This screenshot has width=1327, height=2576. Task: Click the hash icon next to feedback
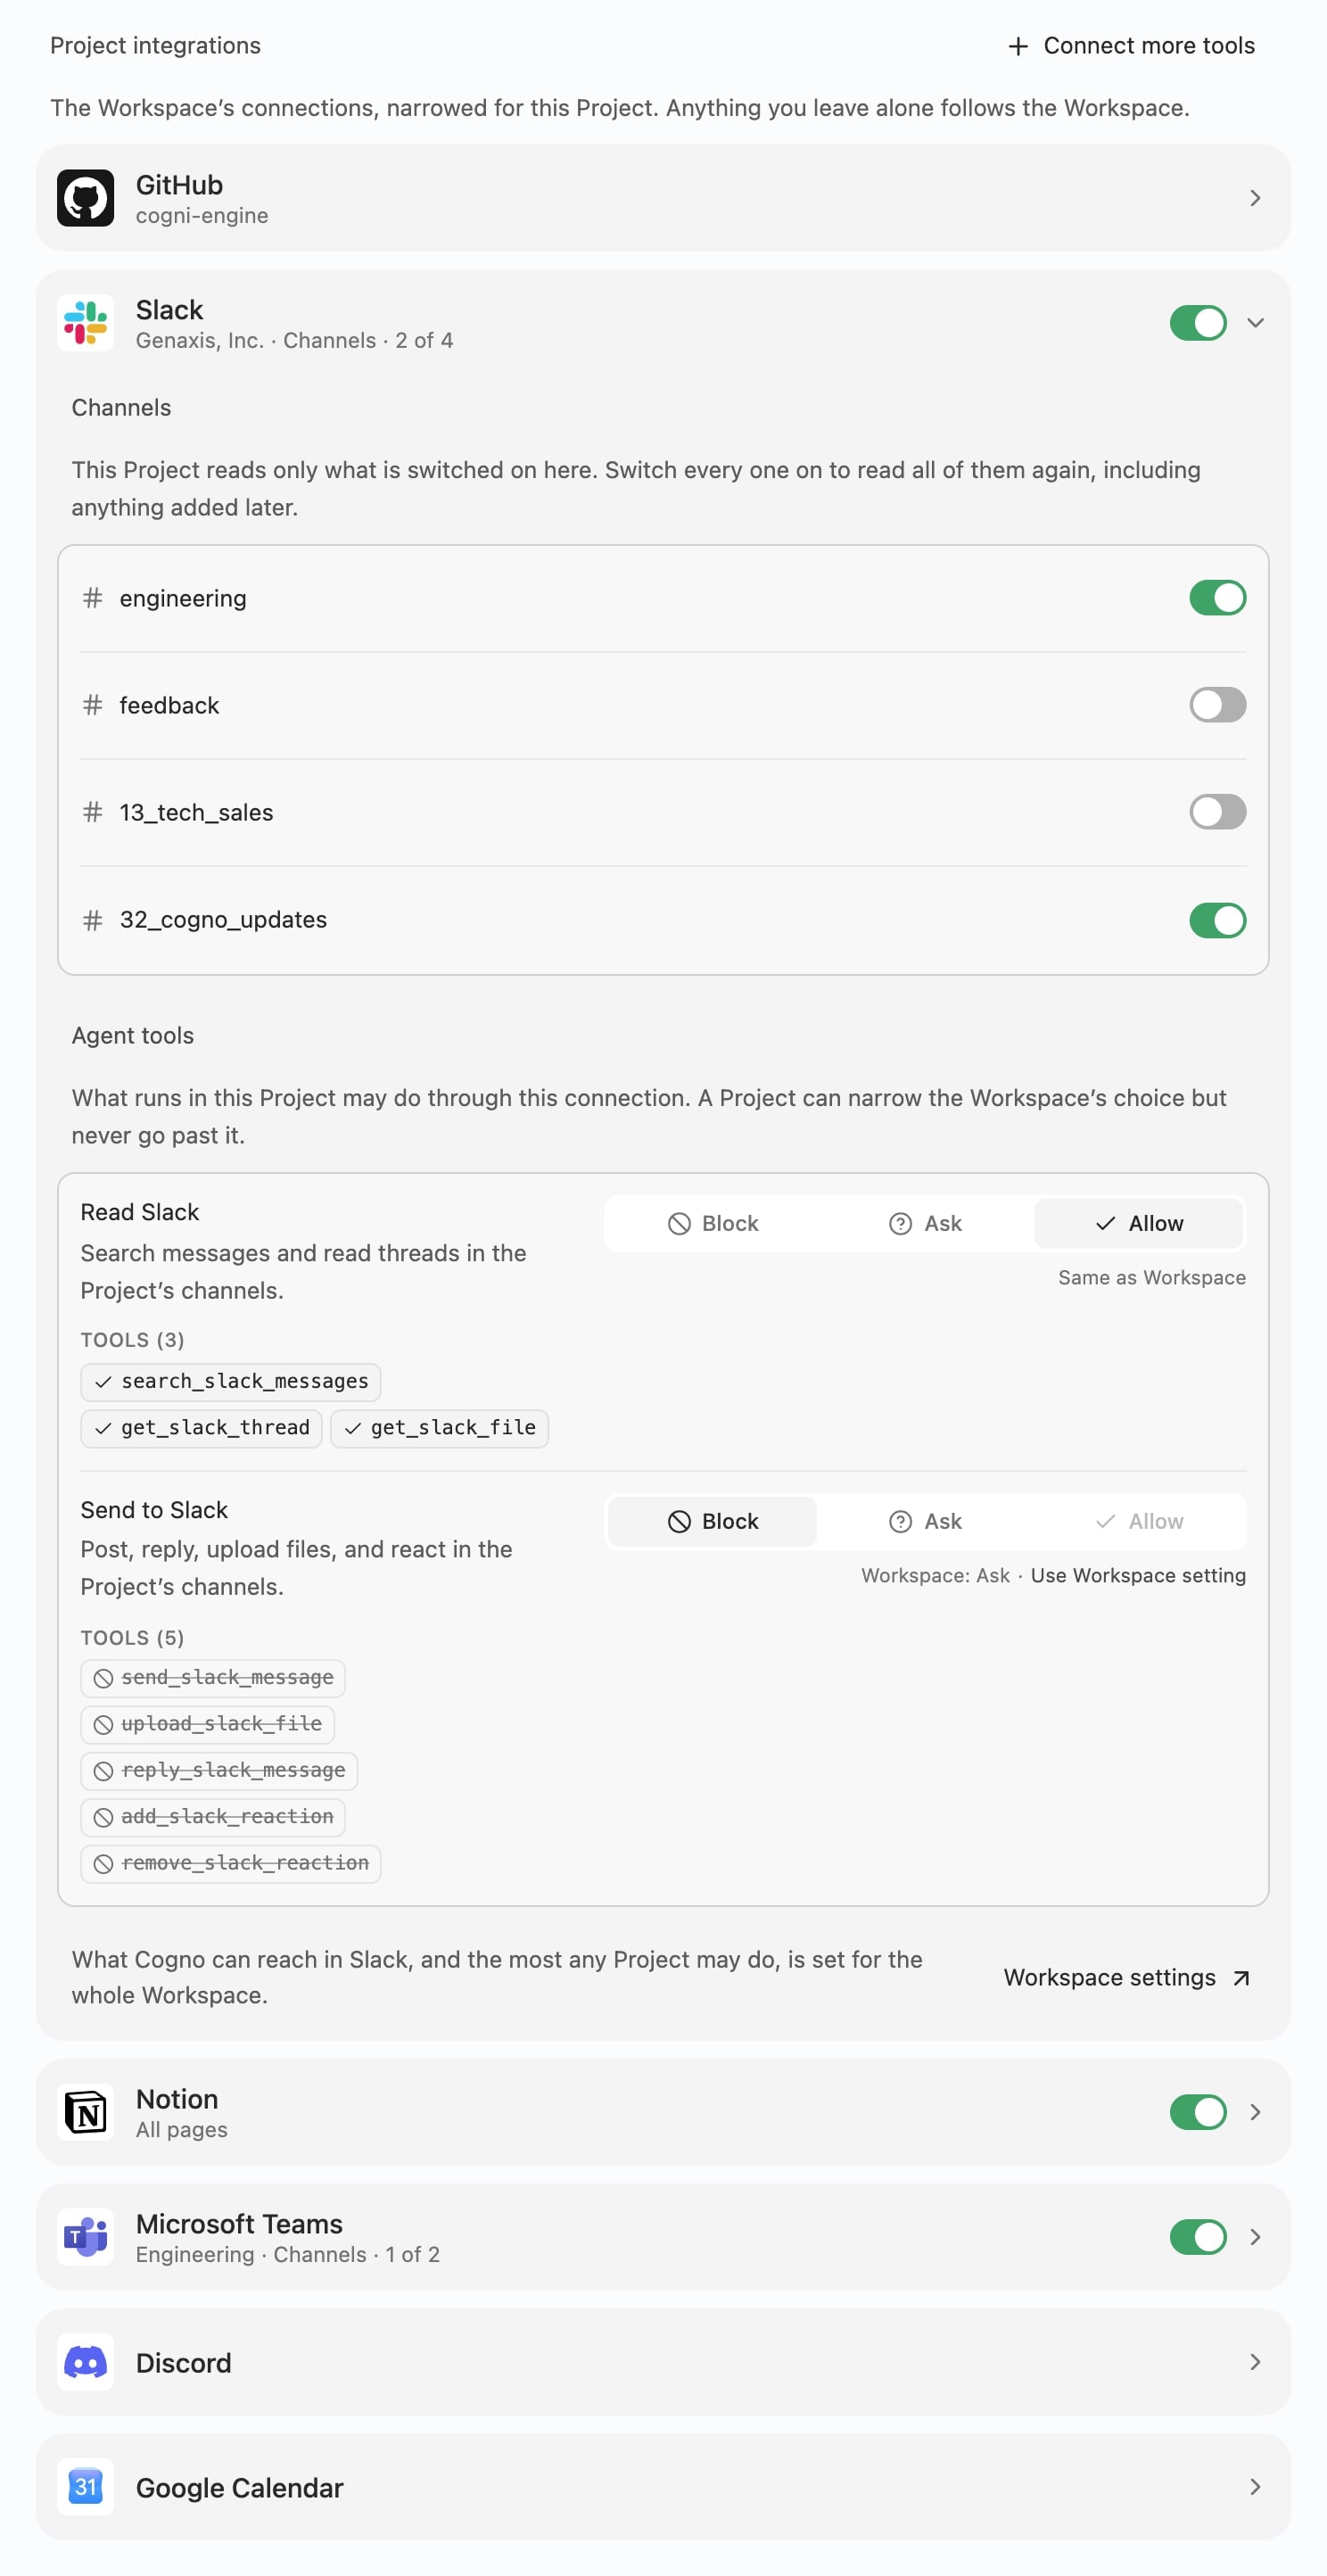(93, 705)
